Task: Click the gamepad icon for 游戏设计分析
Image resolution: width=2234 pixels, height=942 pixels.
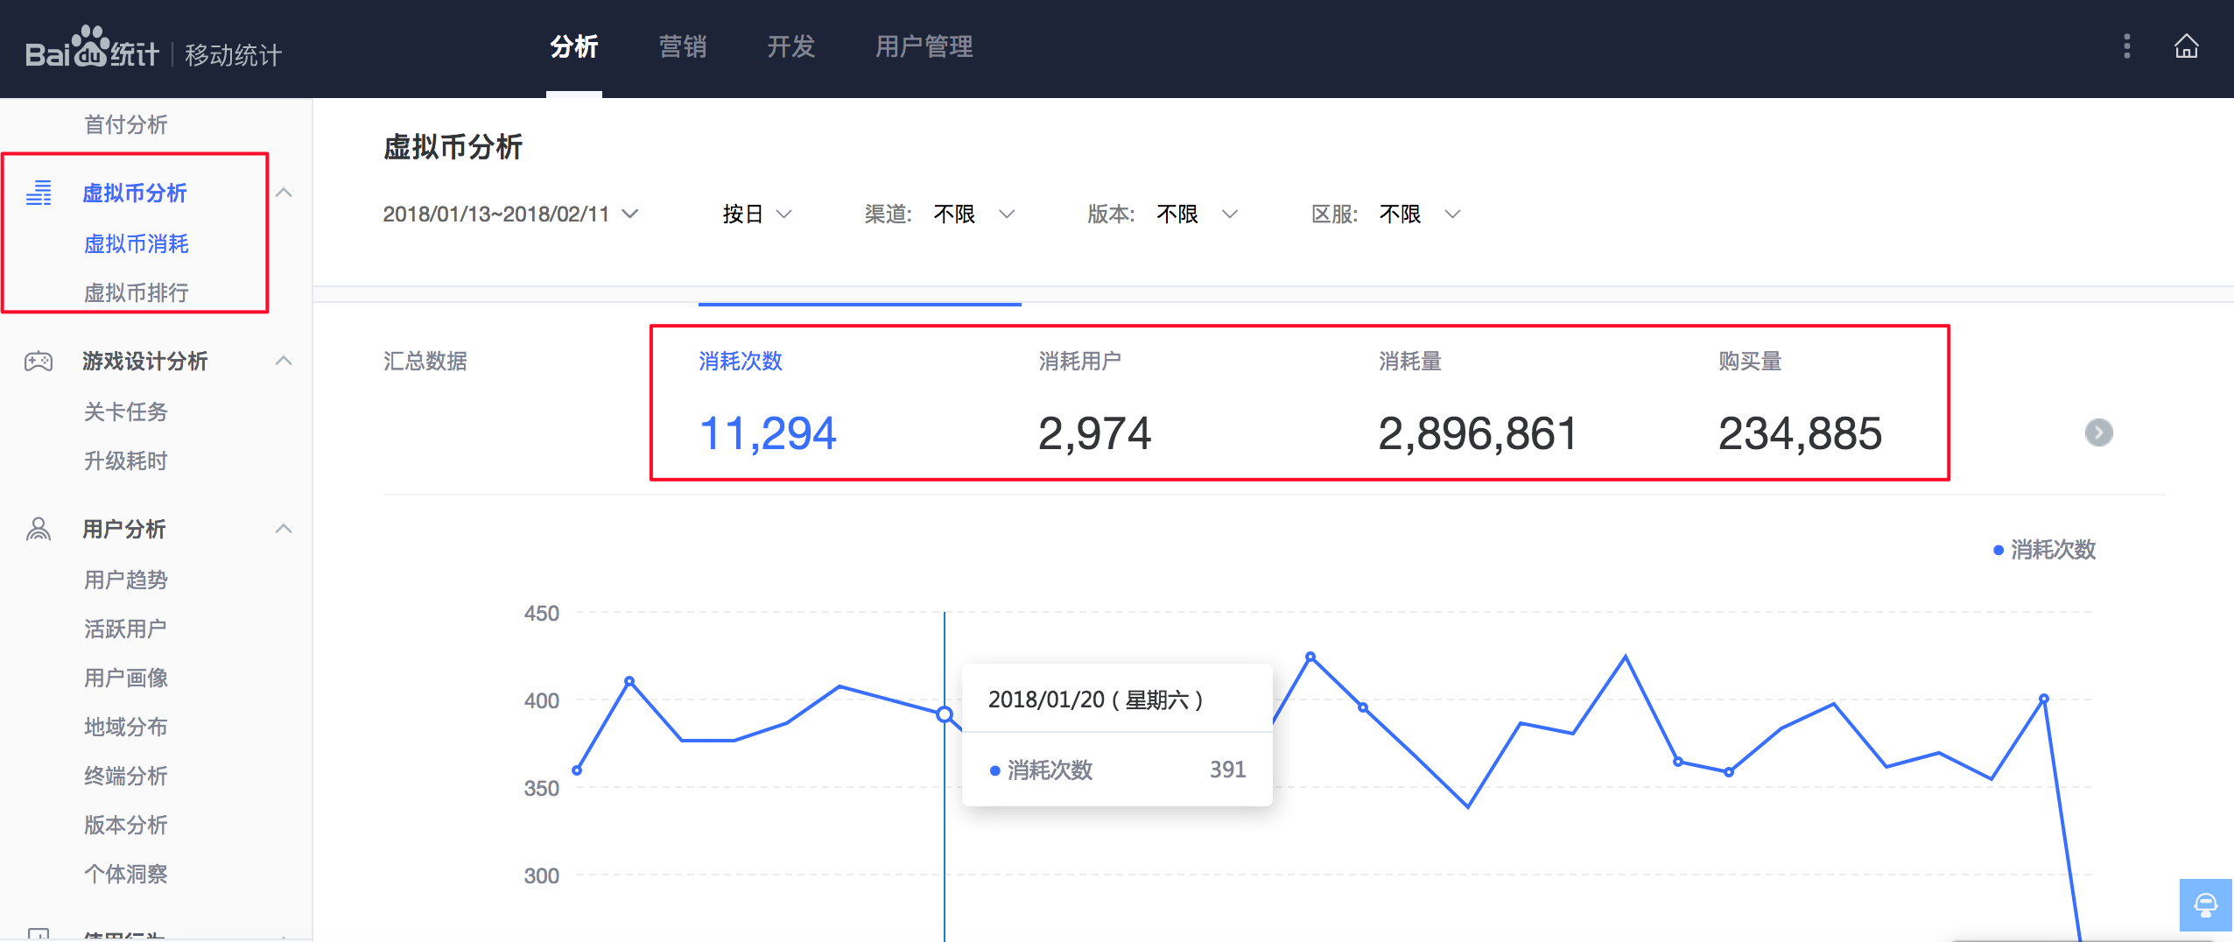Action: point(39,361)
